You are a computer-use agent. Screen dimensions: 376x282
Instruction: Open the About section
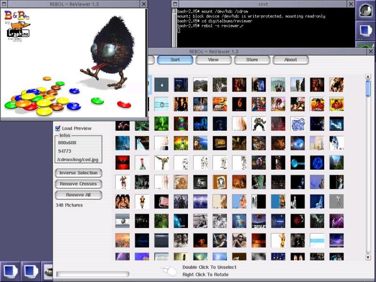point(290,60)
